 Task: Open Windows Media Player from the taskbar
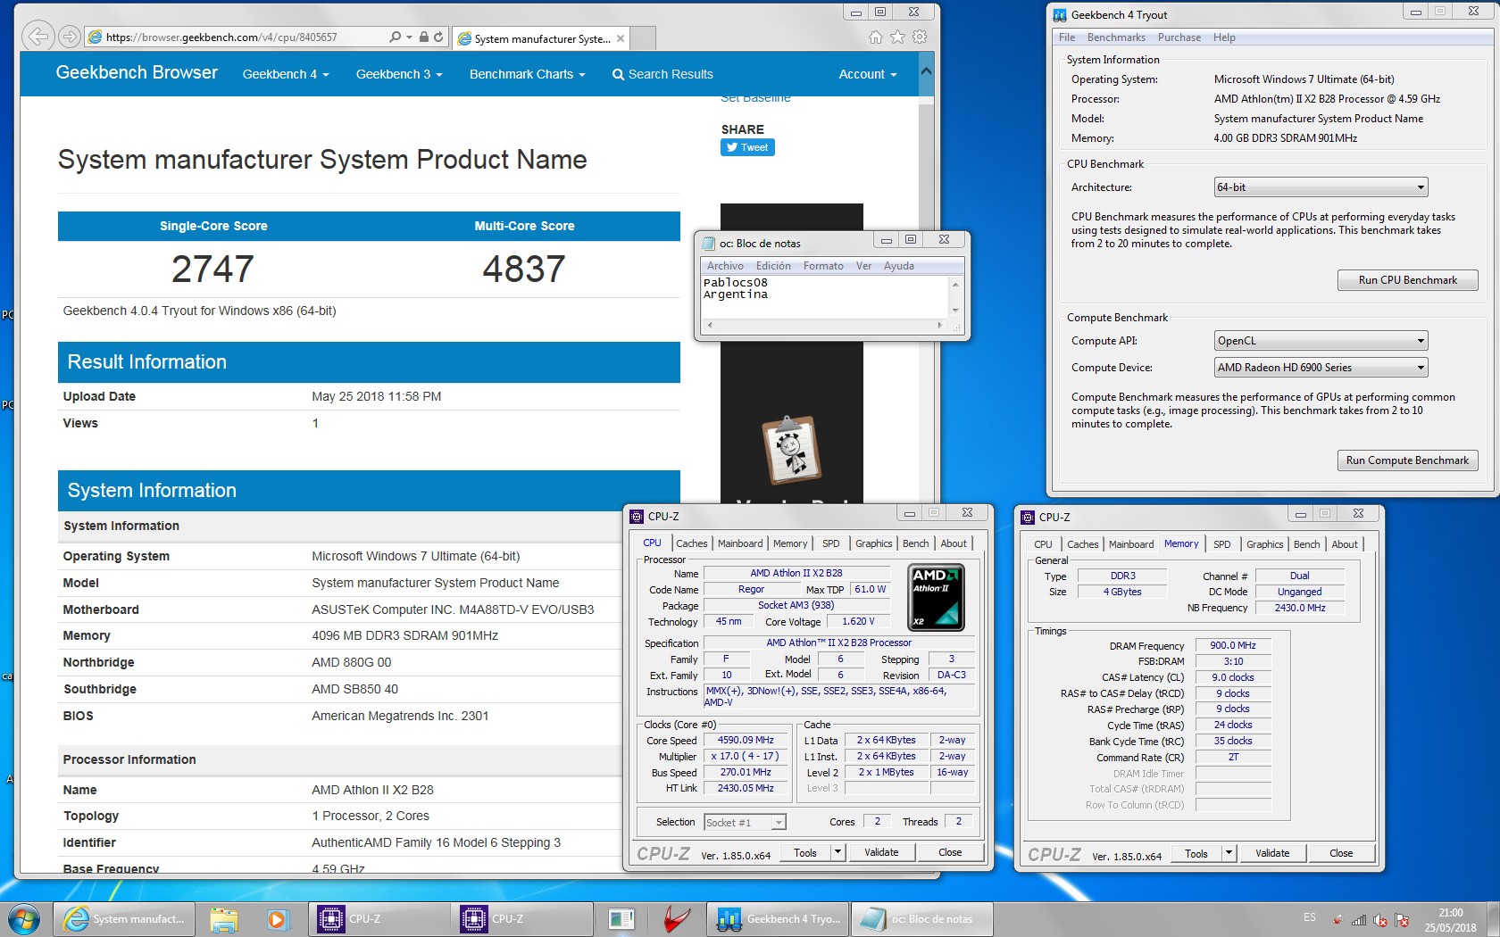278,919
